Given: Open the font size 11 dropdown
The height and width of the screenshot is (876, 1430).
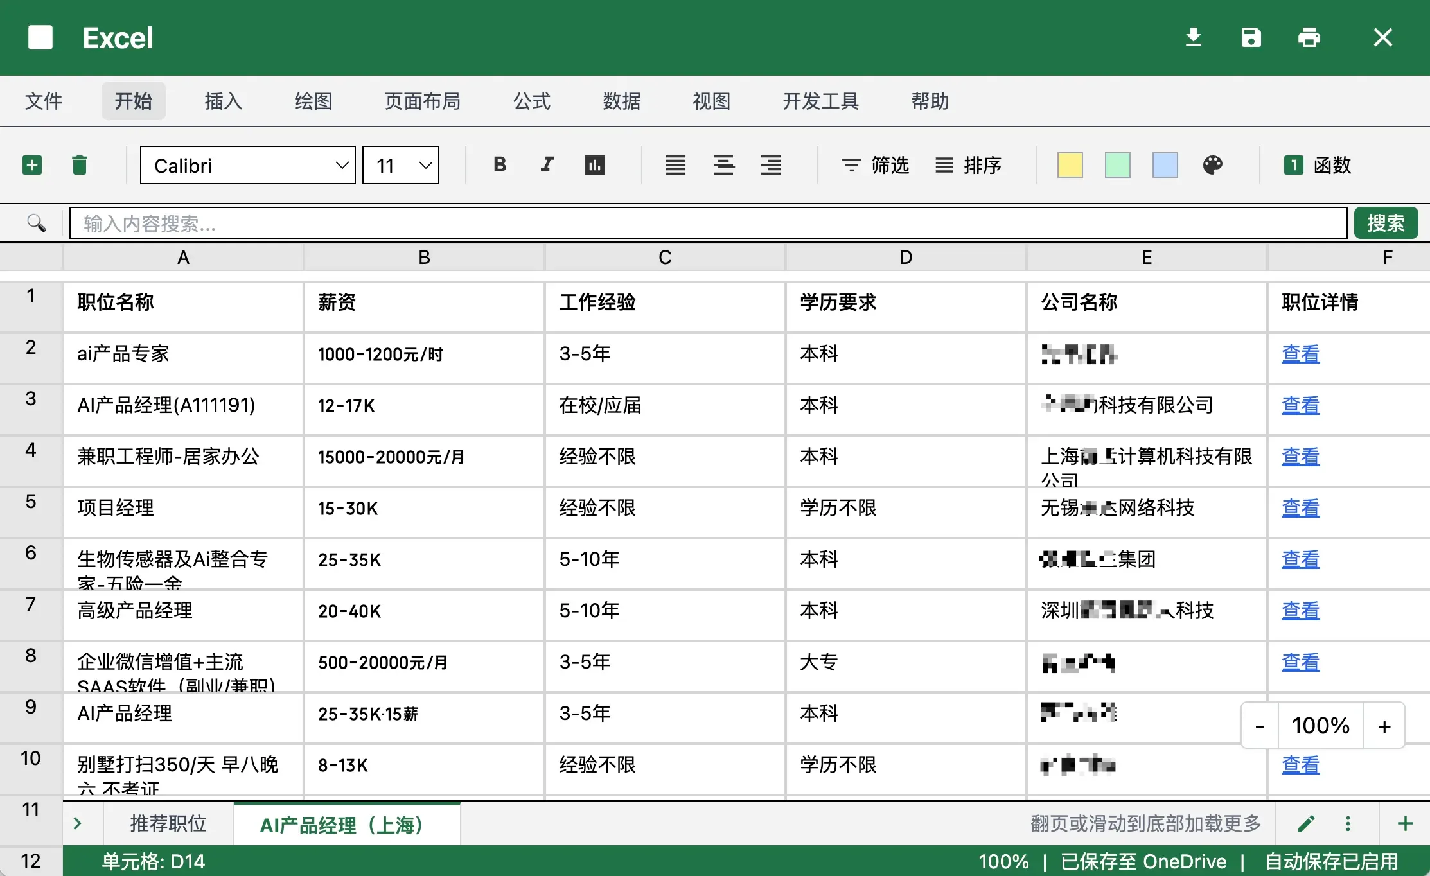Looking at the screenshot, I should [401, 165].
